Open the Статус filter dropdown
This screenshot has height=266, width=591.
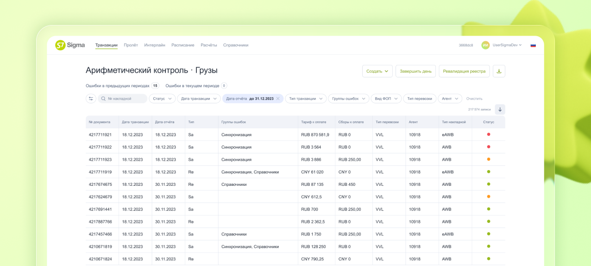tap(162, 99)
